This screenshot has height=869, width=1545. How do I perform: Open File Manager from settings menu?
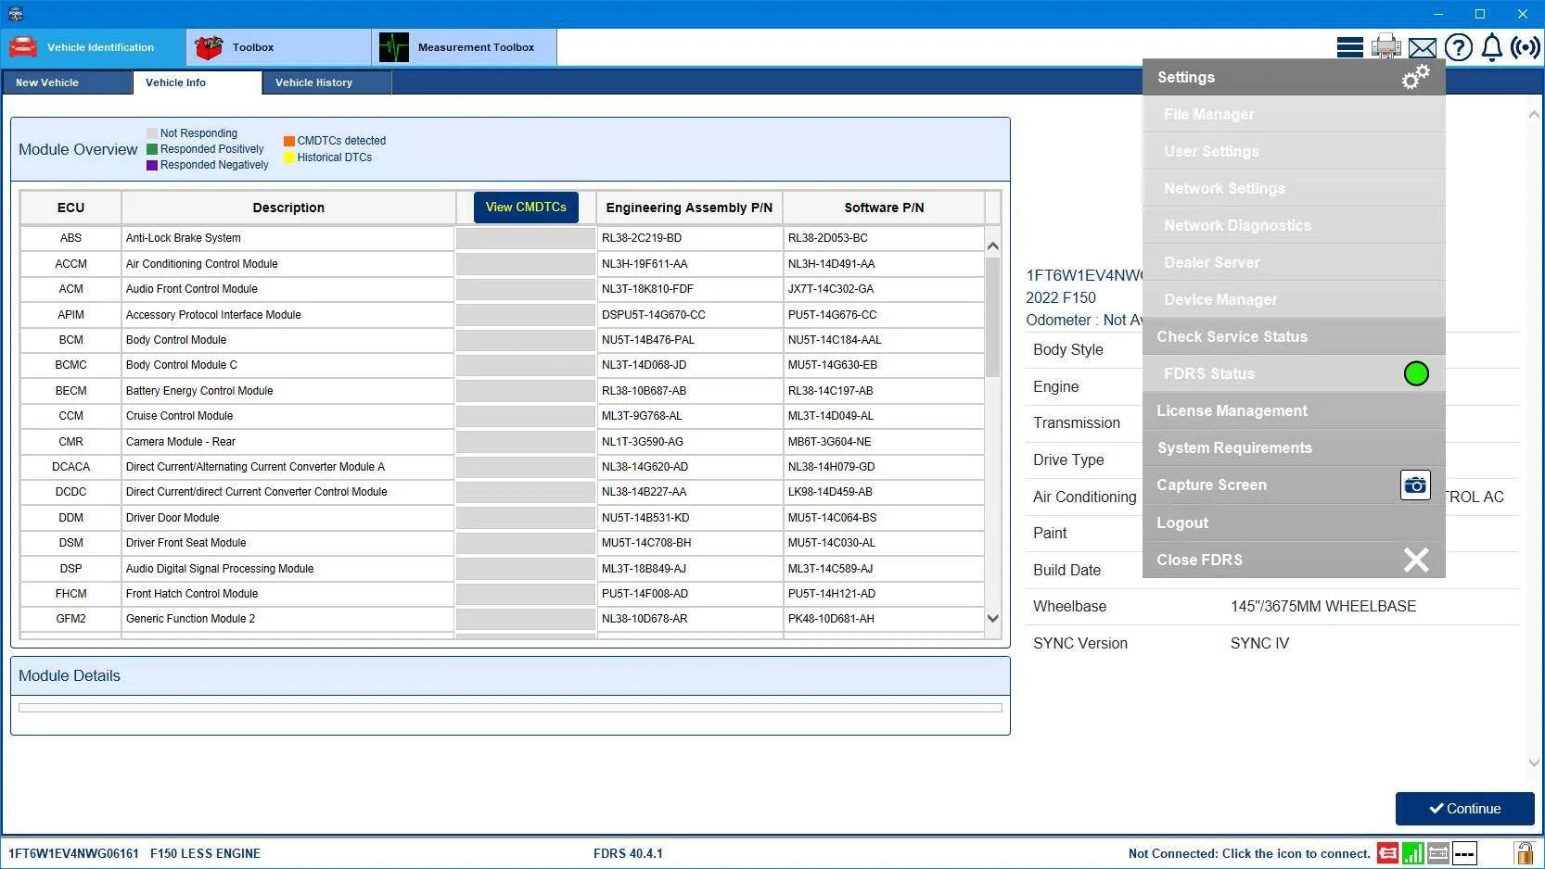pyautogui.click(x=1294, y=114)
